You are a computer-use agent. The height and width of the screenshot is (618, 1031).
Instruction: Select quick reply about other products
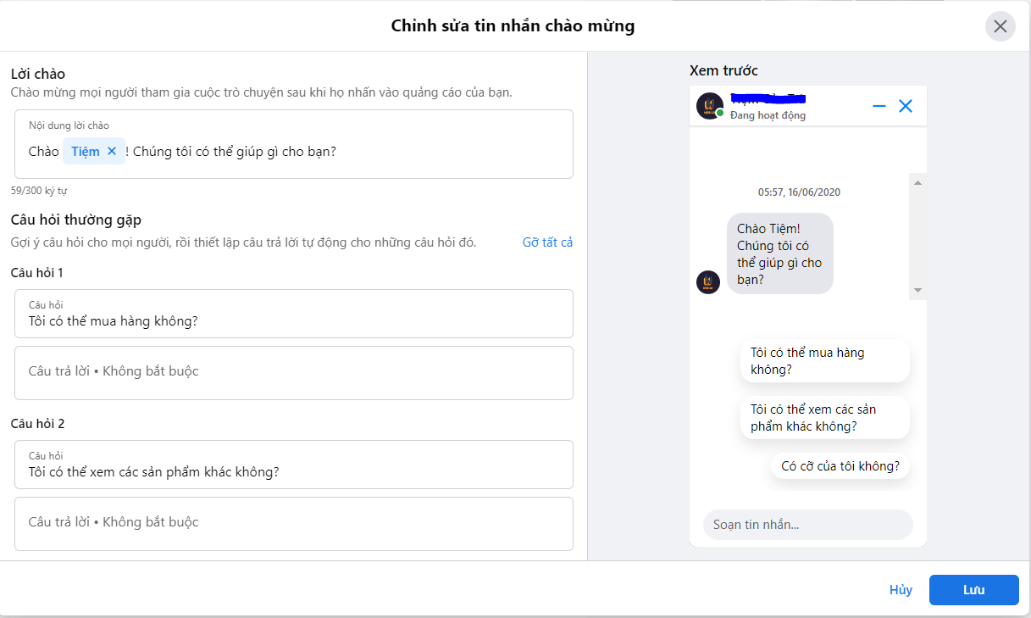[825, 418]
